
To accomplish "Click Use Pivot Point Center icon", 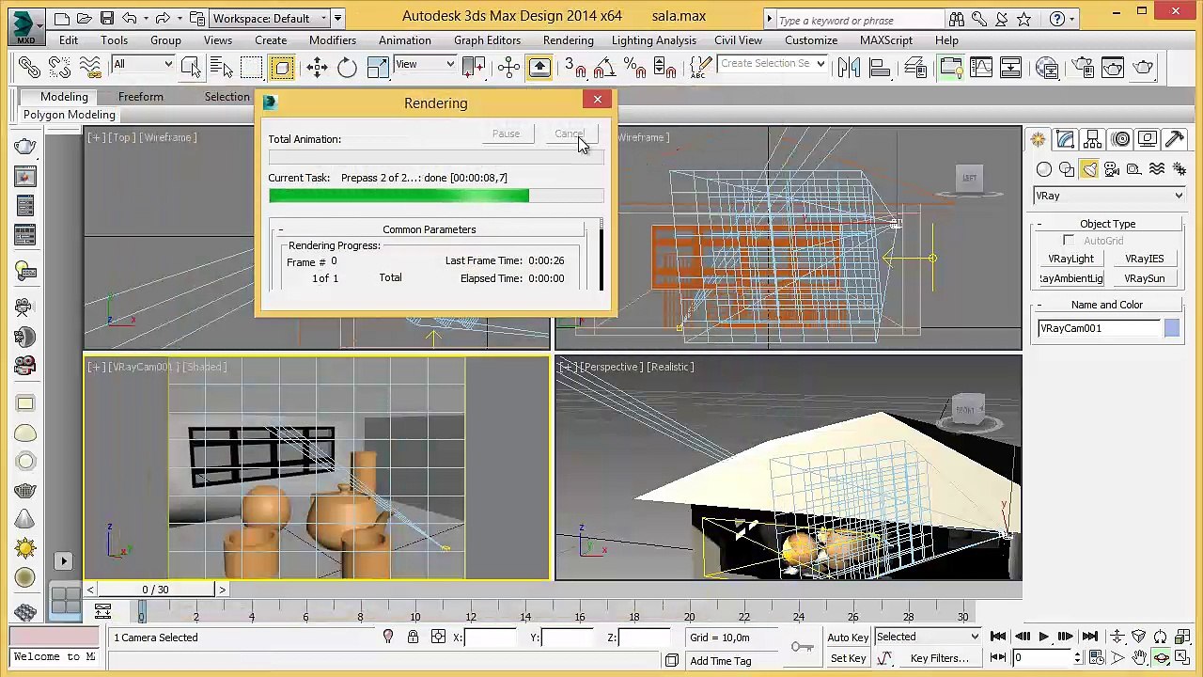I will 474,67.
